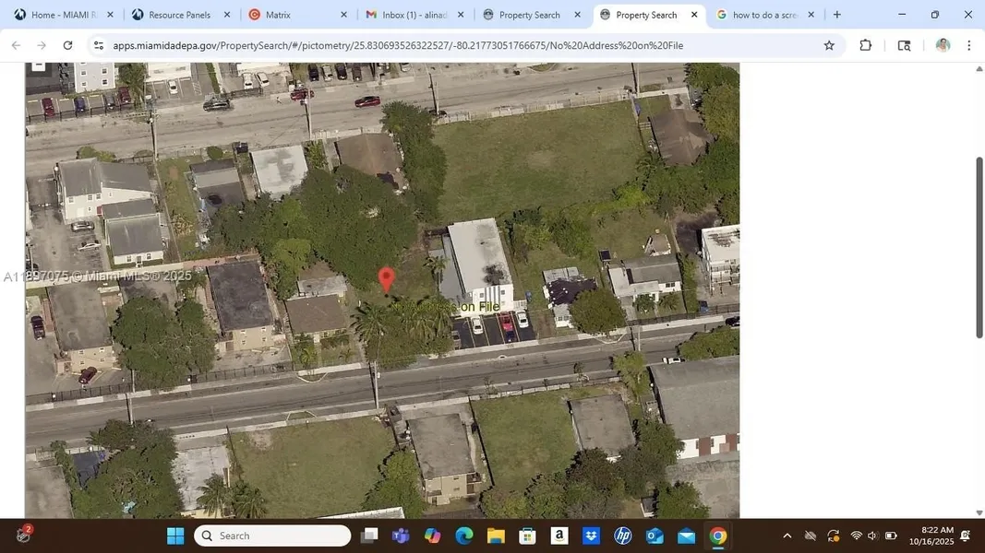This screenshot has width=985, height=553.
Task: Open the Chrome profile avatar
Action: click(942, 45)
